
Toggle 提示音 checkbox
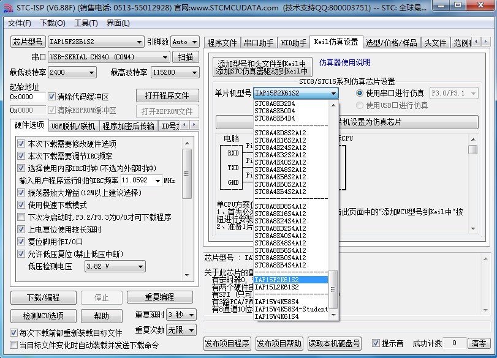[376, 343]
